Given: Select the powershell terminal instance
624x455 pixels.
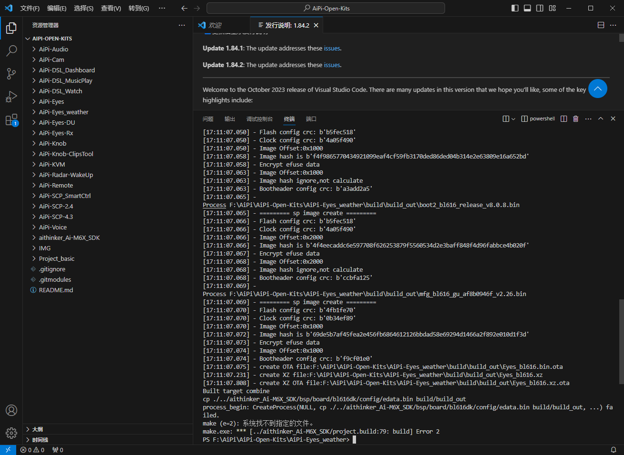Looking at the screenshot, I should (x=538, y=119).
